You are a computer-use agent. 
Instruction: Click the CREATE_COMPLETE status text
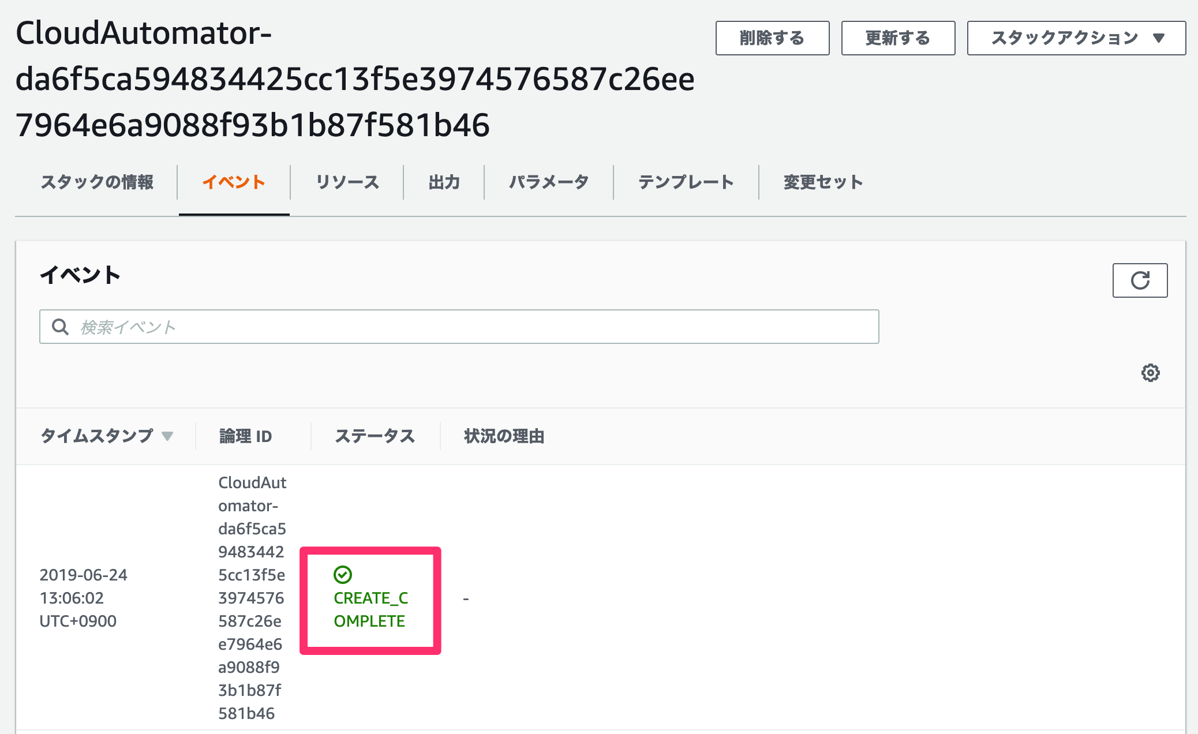tap(371, 609)
